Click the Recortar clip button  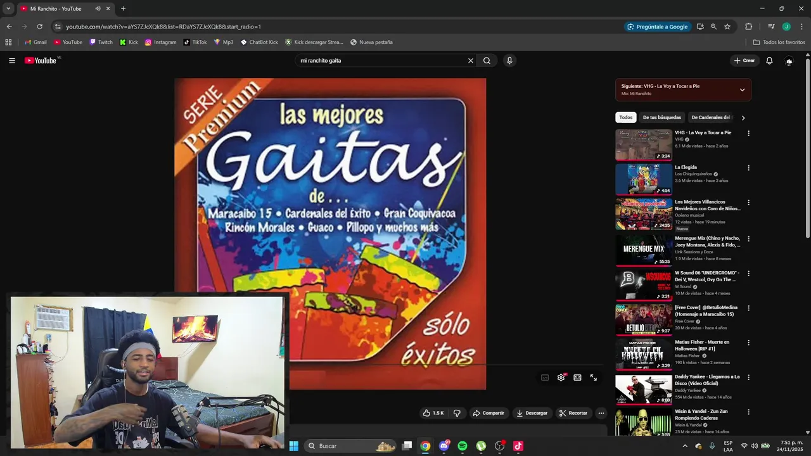(x=573, y=413)
